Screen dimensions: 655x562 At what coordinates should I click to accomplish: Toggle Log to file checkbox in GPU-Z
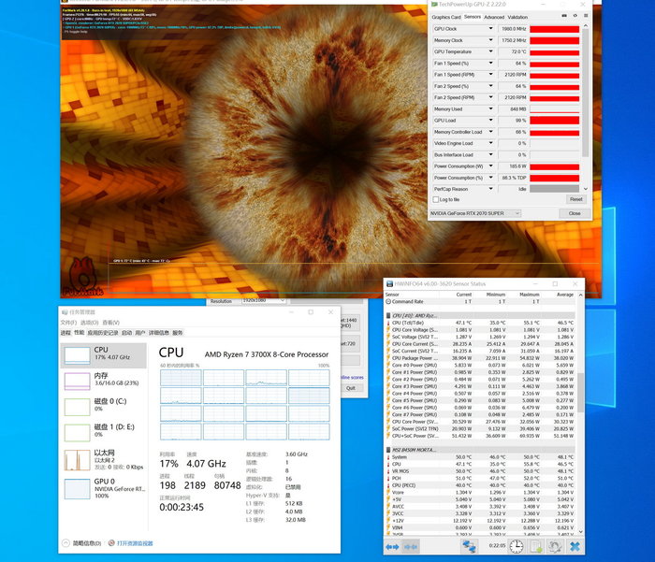436,199
